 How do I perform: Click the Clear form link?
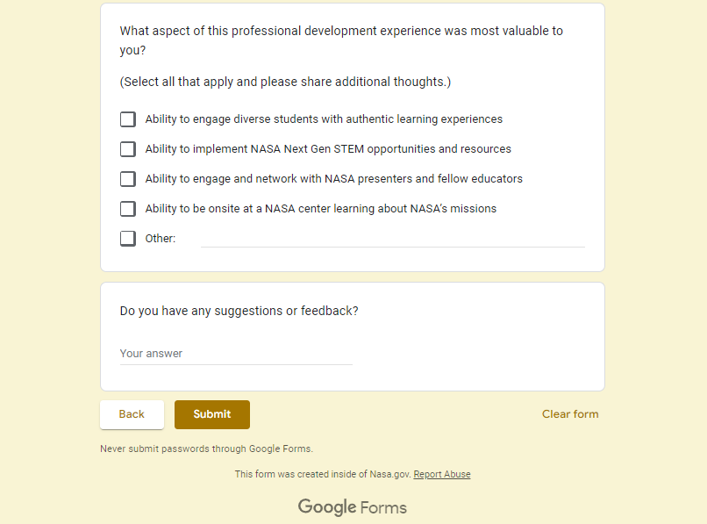570,414
